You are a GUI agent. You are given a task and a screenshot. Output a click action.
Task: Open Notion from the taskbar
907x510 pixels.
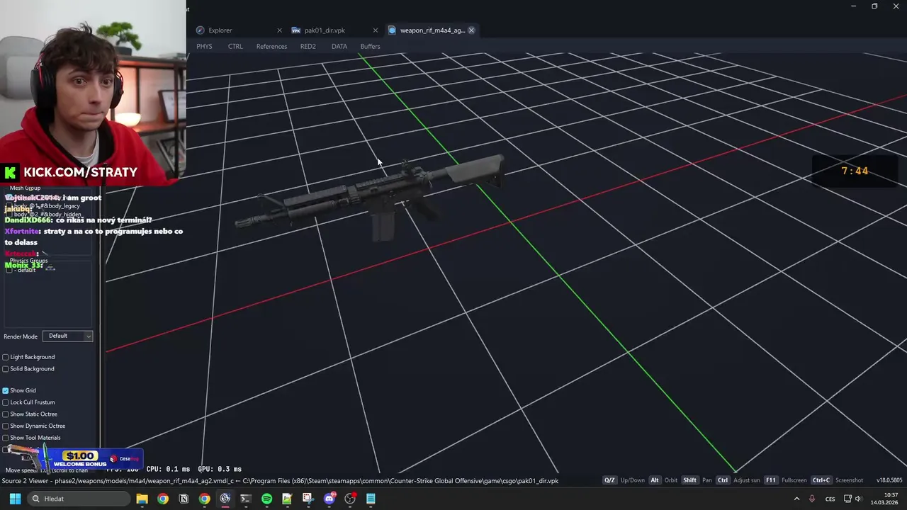point(184,499)
